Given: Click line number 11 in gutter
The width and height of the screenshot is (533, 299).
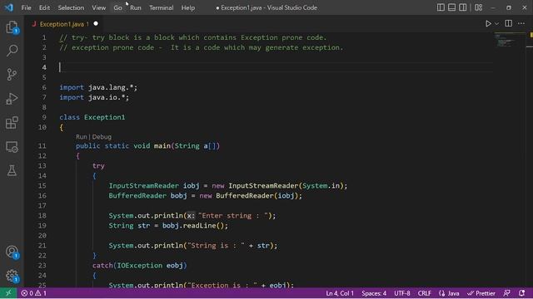Looking at the screenshot, I should point(42,146).
